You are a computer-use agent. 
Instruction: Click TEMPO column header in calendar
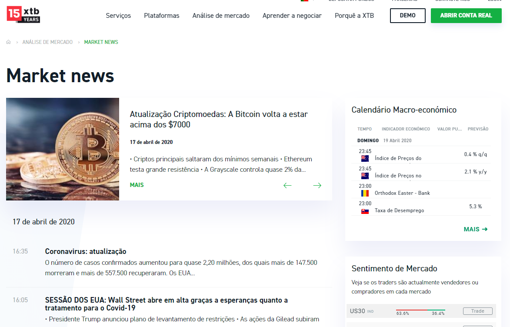click(x=364, y=129)
